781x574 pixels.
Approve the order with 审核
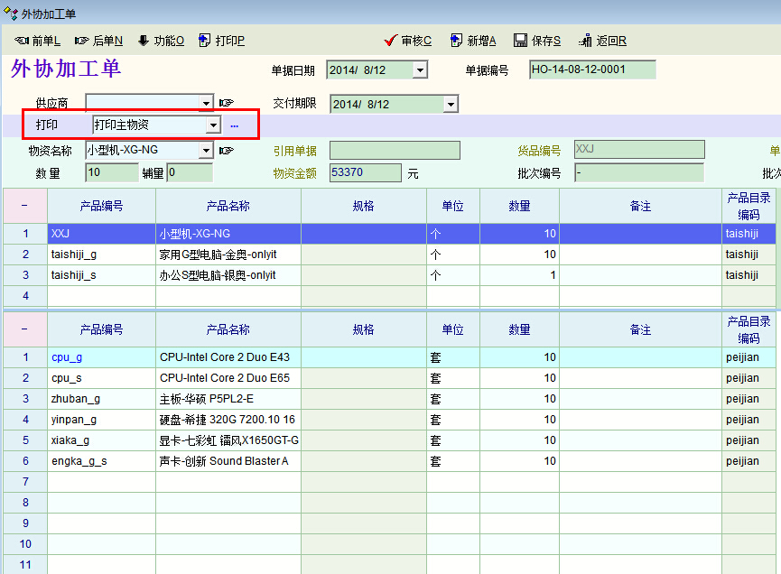[407, 41]
